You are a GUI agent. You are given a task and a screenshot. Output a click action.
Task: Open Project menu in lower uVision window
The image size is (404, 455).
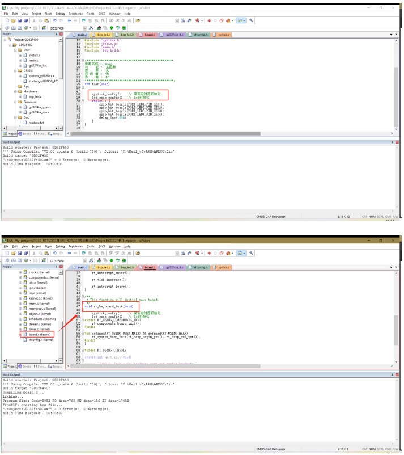(36, 246)
